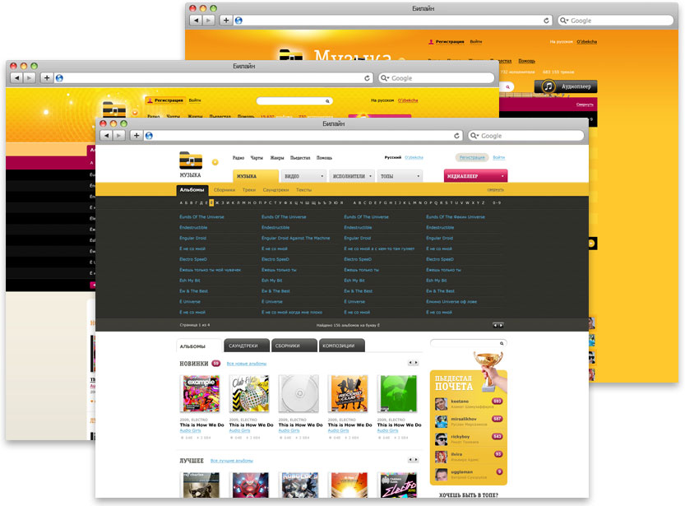
Task: Open the КОМПОЗИЦИИ tab
Action: [x=341, y=346]
